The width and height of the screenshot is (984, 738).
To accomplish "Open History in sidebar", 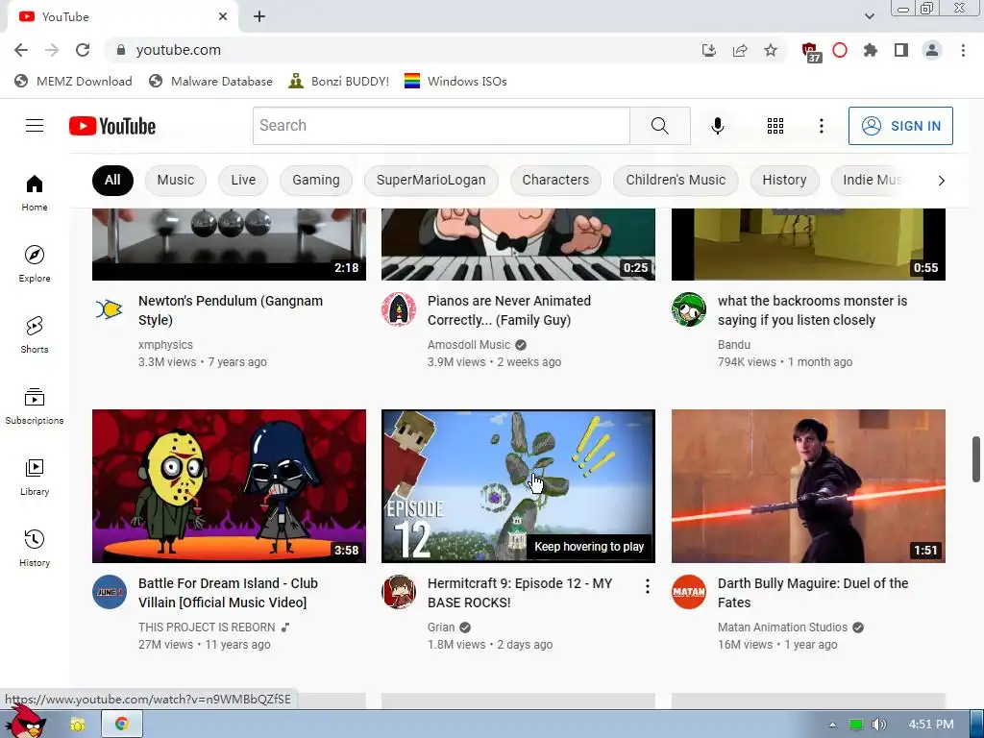I will pos(35,548).
